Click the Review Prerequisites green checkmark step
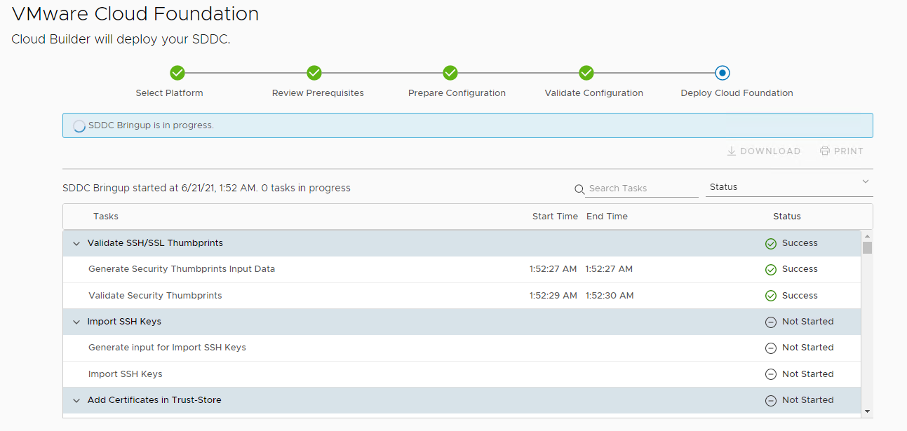Image resolution: width=907 pixels, height=431 pixels. tap(314, 73)
